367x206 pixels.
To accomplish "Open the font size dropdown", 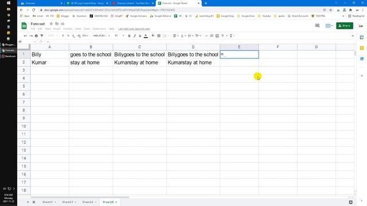I will click(x=119, y=35).
